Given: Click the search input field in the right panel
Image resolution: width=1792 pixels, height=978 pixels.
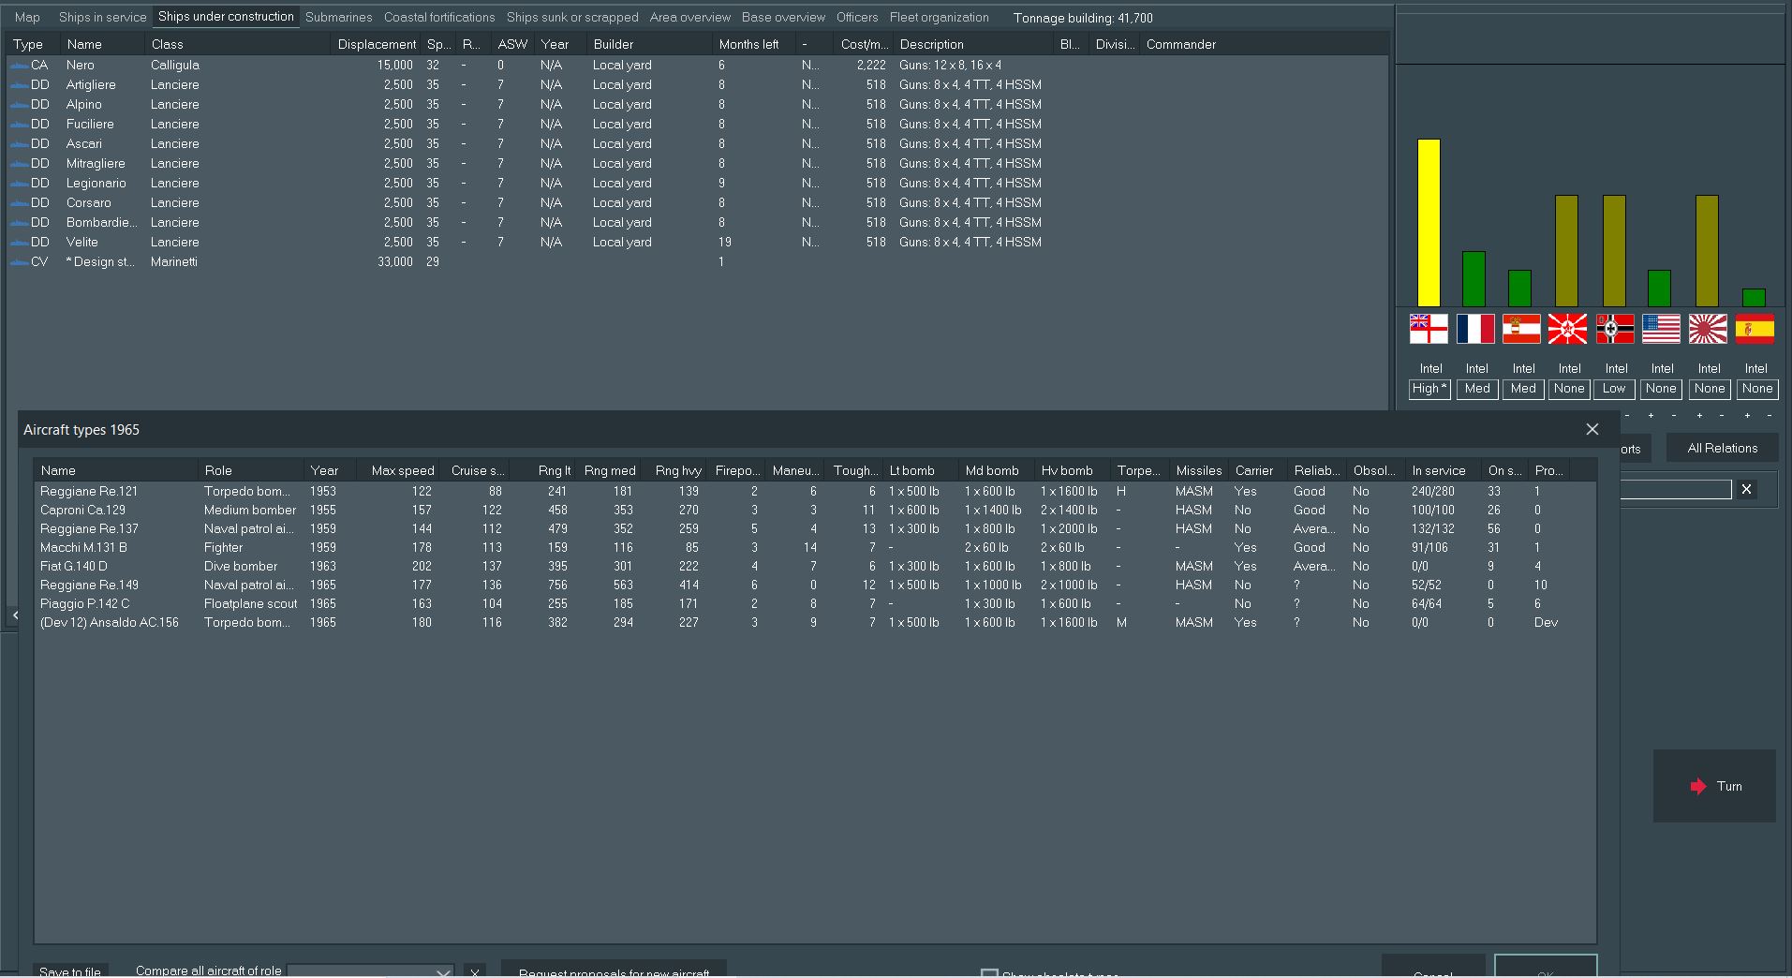Looking at the screenshot, I should (x=1676, y=489).
